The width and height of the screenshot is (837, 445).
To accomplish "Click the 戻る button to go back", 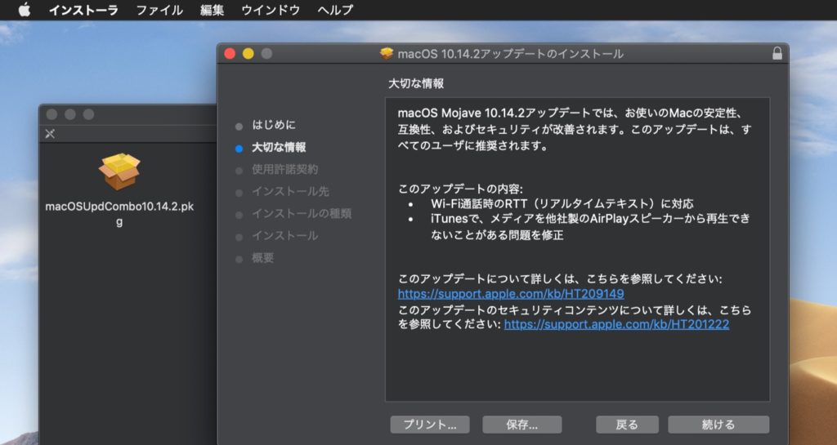I will pos(627,425).
